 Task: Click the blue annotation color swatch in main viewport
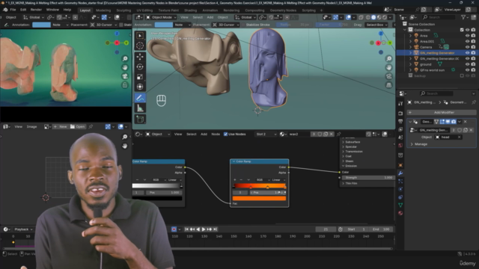pos(163,25)
